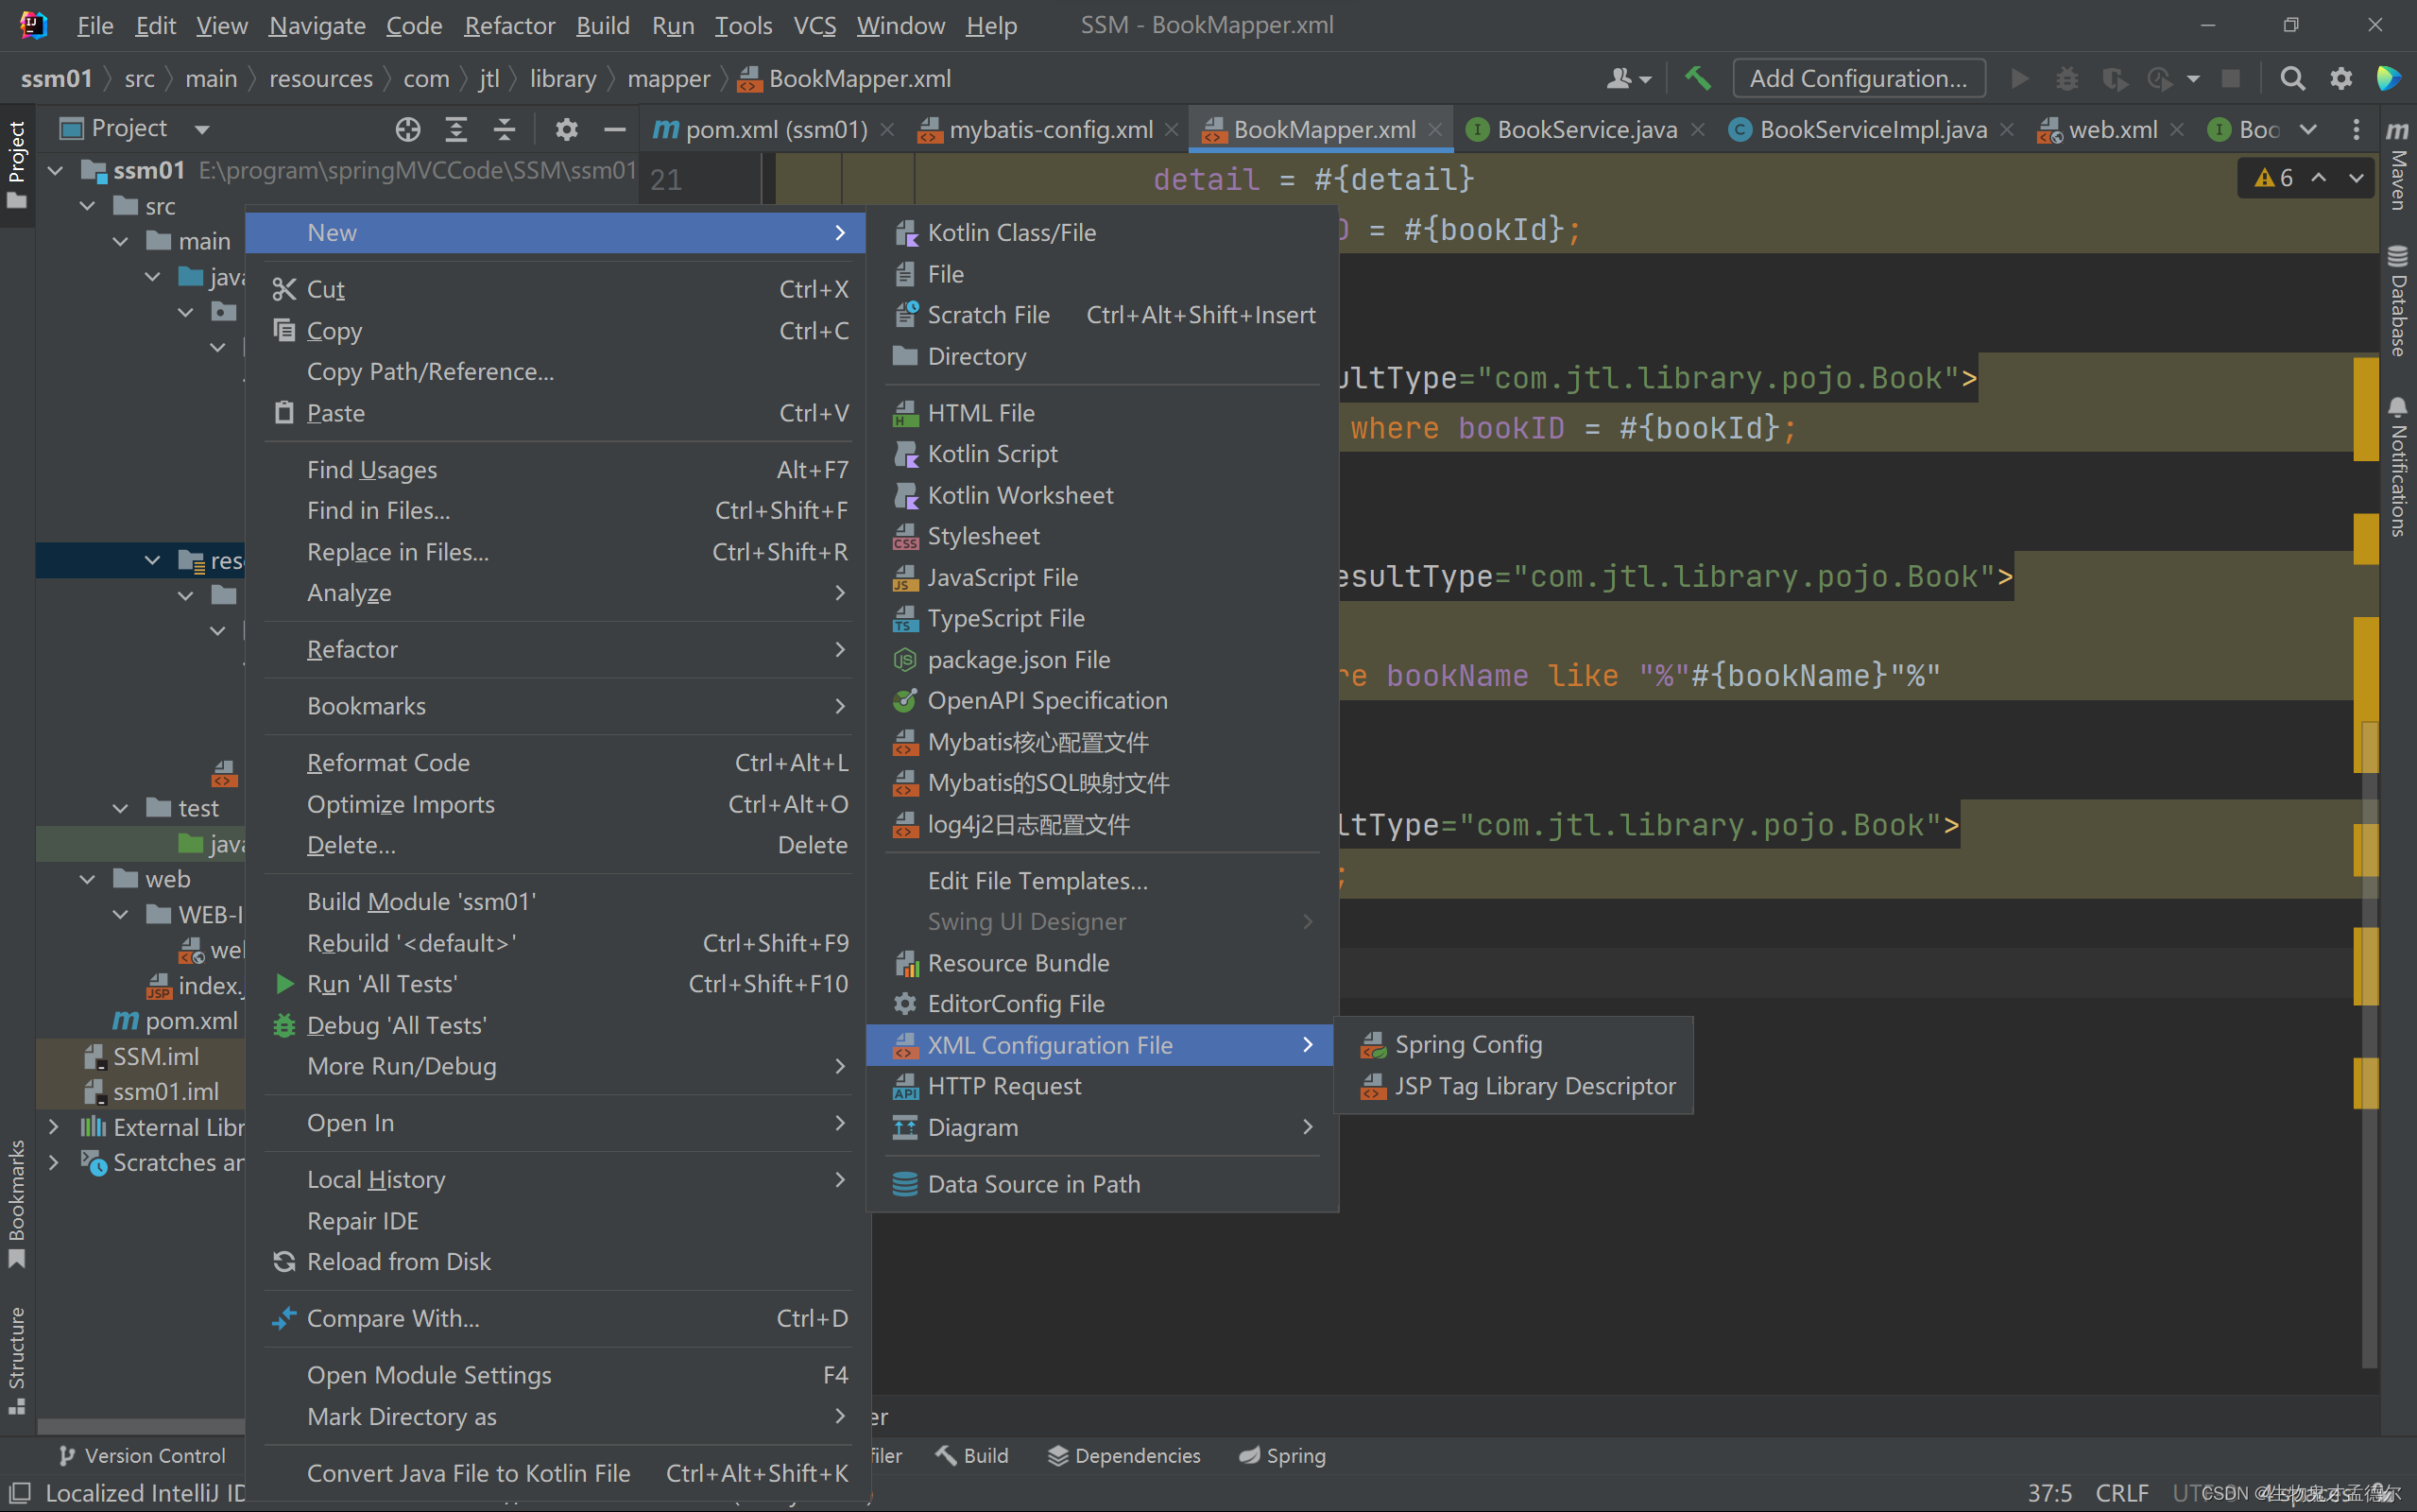
Task: Toggle the Project tool window stripe button
Action: pos(17,165)
